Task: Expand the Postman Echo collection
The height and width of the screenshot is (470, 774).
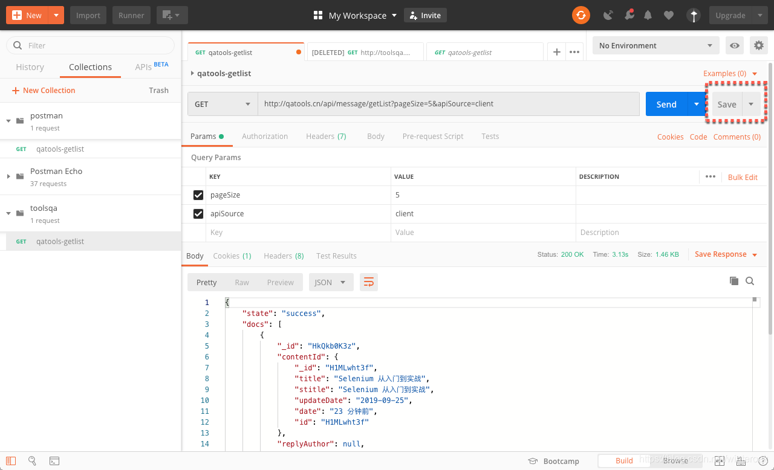Action: click(8, 176)
